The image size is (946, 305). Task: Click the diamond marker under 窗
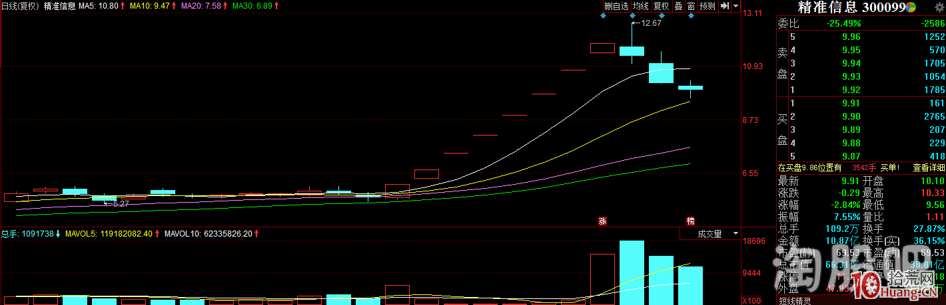click(691, 16)
